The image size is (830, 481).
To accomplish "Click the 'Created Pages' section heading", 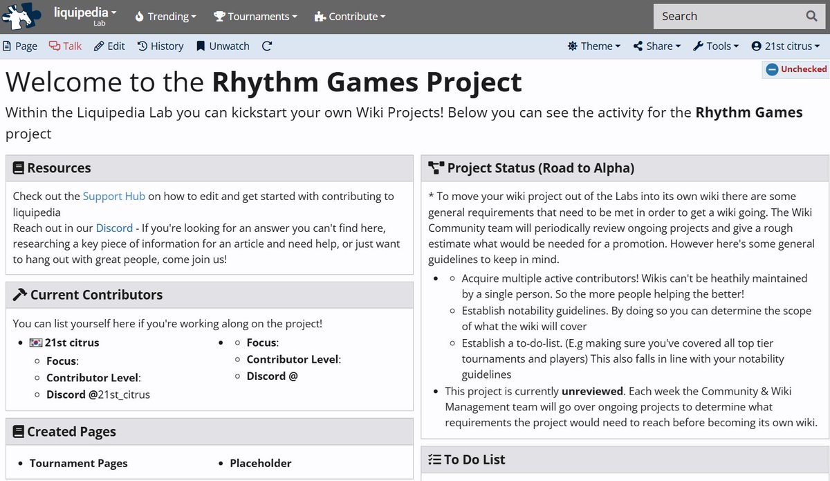I will (x=72, y=432).
